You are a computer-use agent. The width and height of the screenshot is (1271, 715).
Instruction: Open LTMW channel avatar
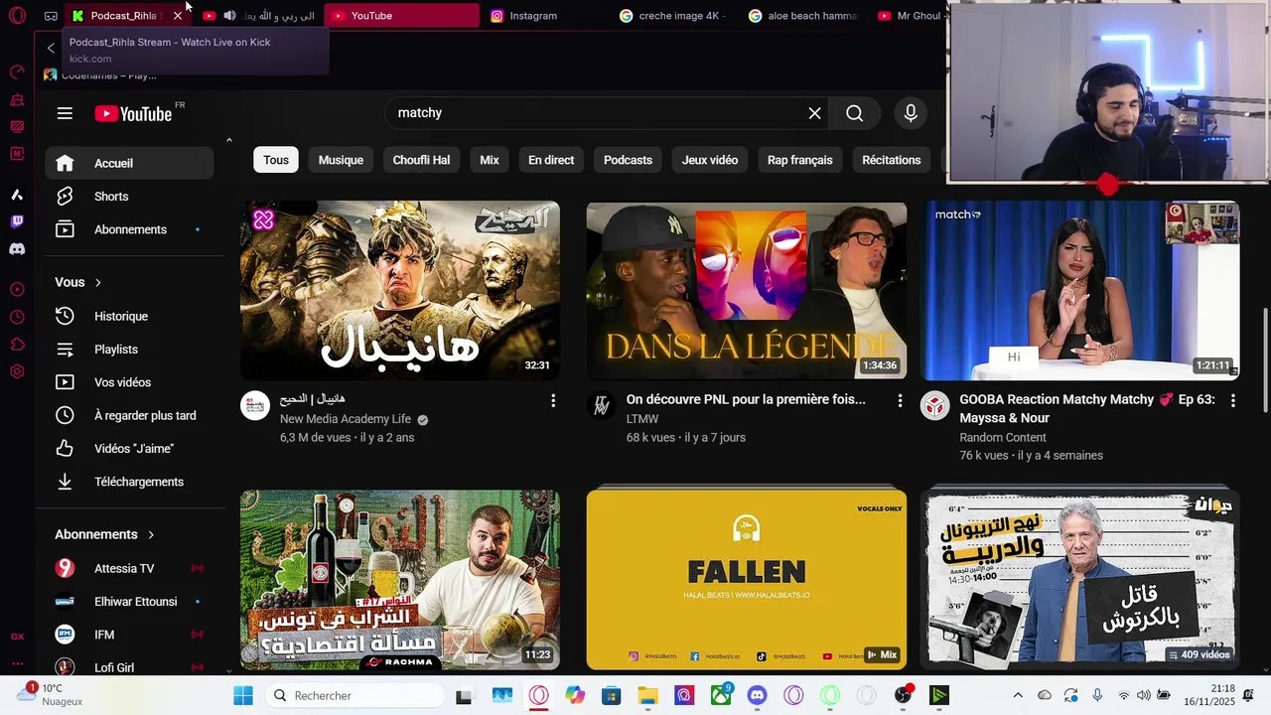pyautogui.click(x=601, y=405)
